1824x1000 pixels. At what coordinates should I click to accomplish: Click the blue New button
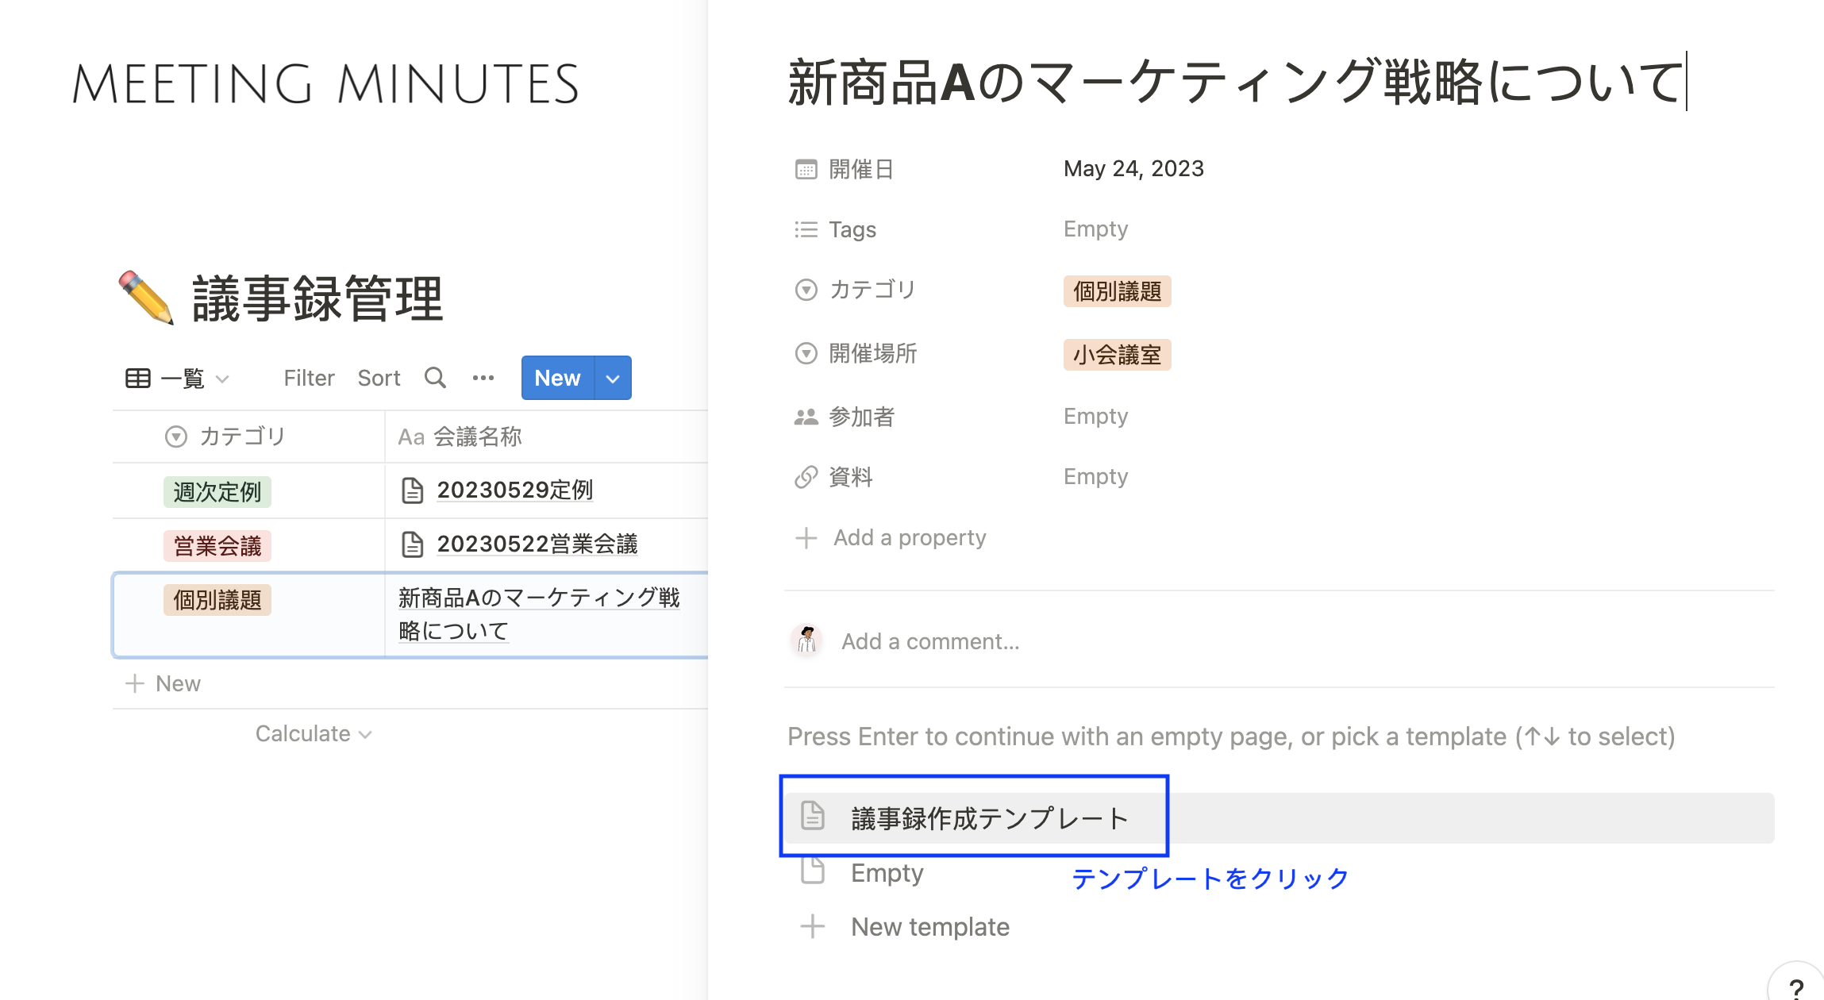point(557,379)
